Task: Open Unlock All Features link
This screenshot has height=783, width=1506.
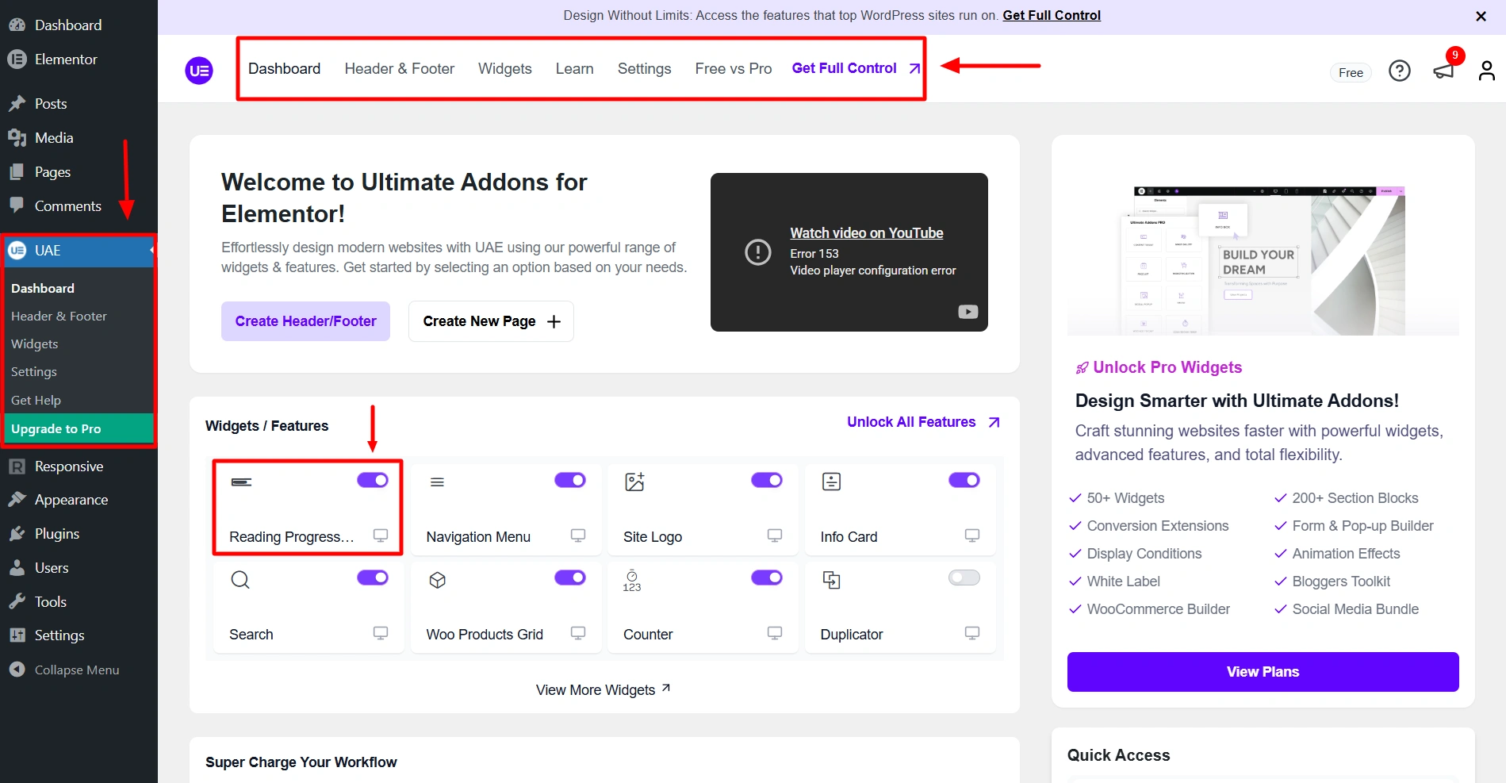Action: (923, 422)
